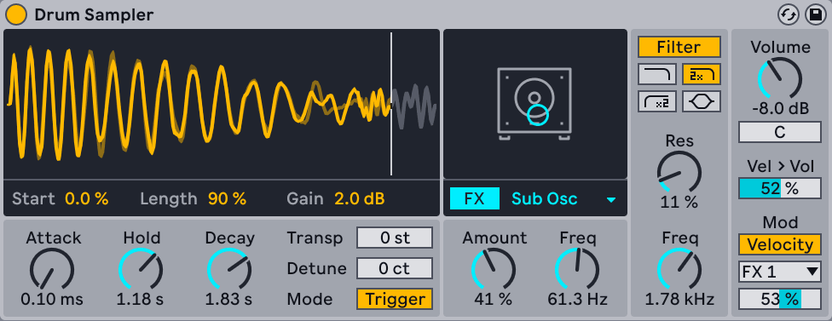Click the 11 % resonance value

679,203
